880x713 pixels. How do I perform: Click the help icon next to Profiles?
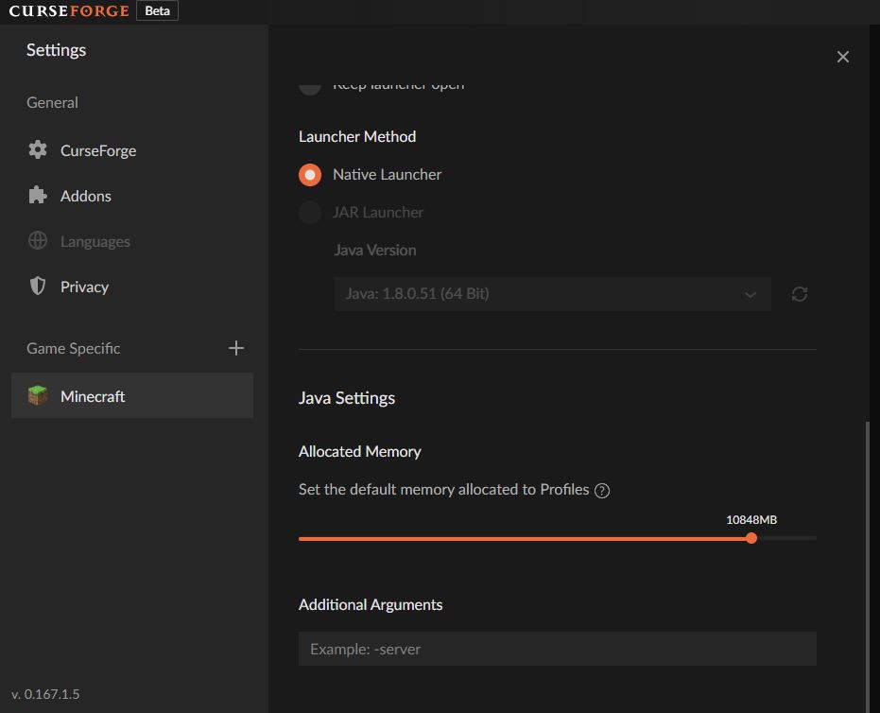tap(601, 491)
